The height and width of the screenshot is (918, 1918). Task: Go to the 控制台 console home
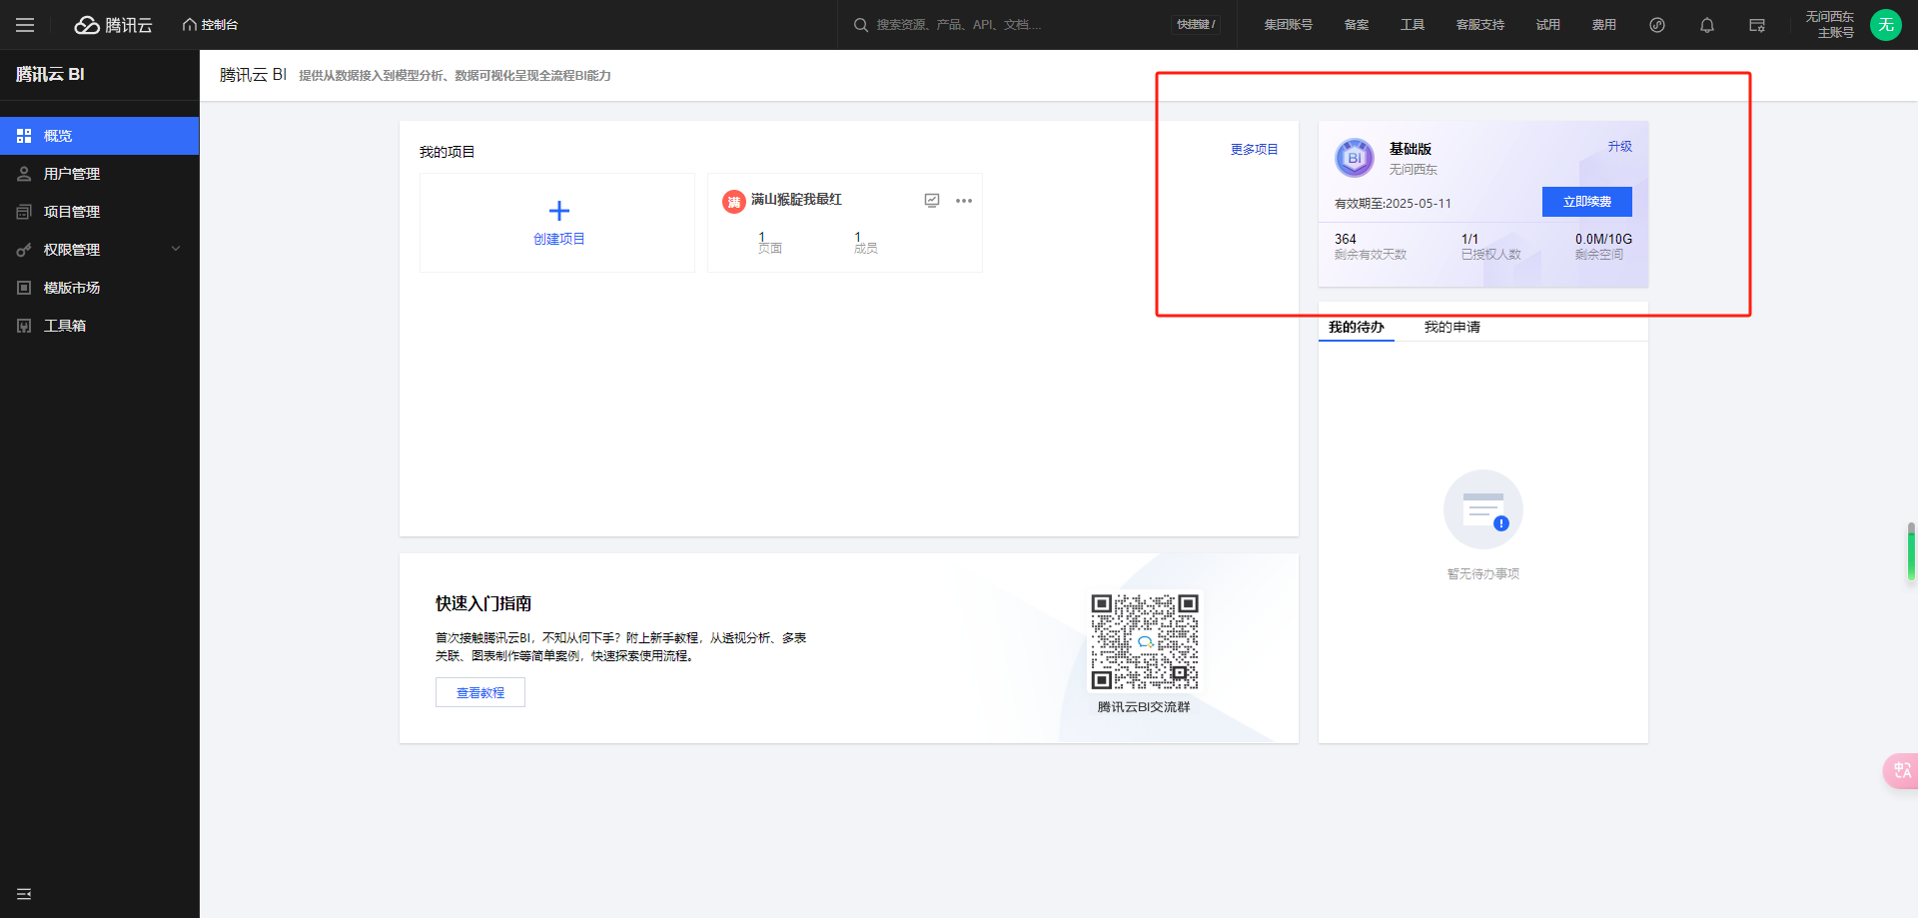210,25
